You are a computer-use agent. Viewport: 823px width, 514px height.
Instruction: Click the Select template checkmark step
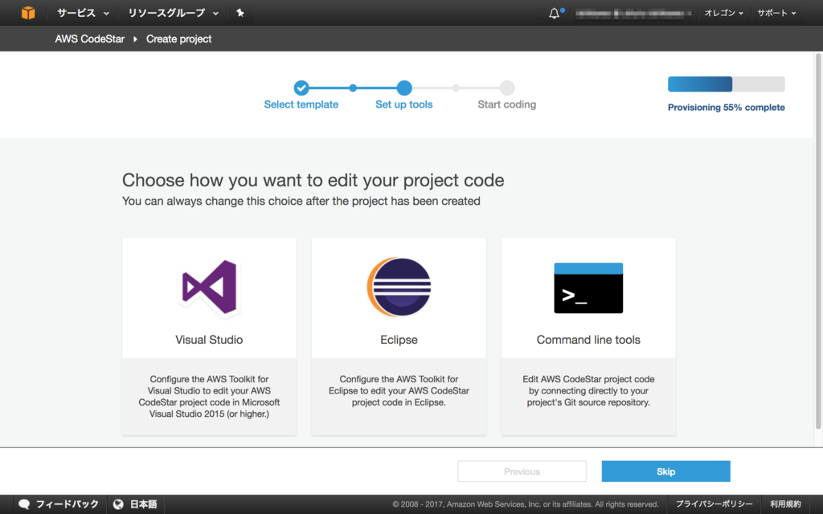point(301,88)
